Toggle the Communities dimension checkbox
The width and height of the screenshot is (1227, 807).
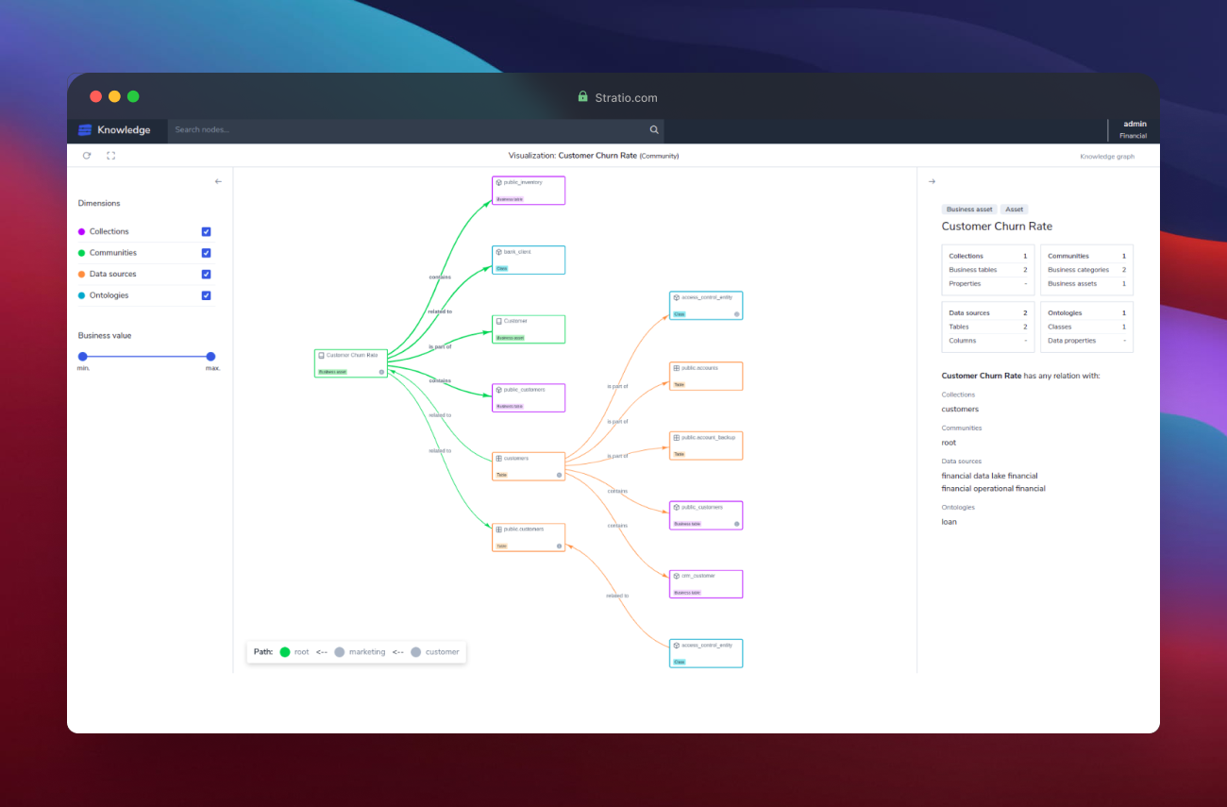click(206, 253)
